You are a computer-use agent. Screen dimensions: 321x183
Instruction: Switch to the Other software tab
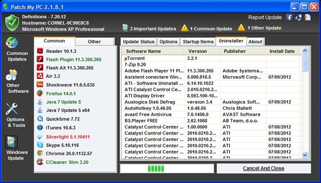coord(94,41)
